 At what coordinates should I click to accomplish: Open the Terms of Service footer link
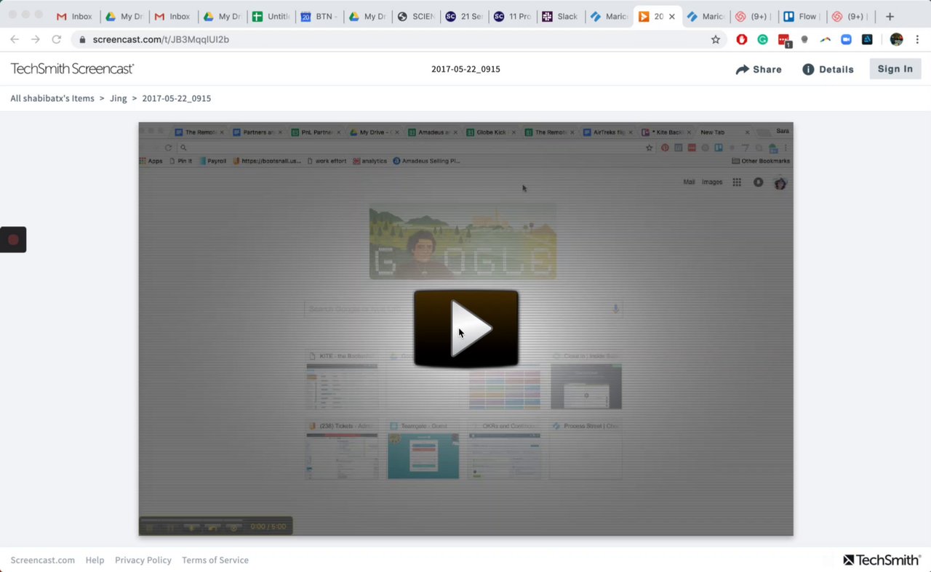point(215,560)
